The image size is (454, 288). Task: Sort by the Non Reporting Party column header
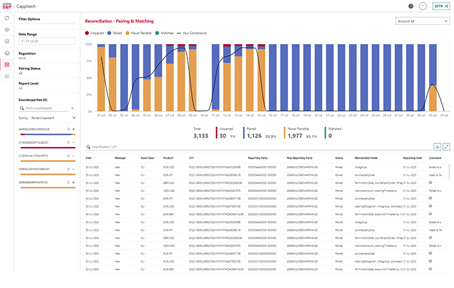(300, 158)
